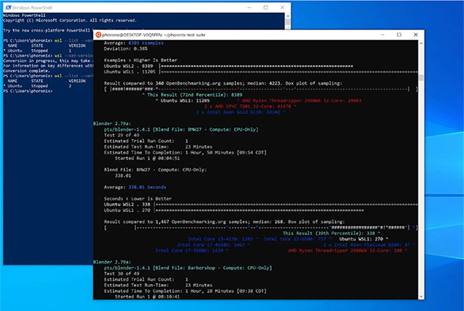
Task: Click '2 x Intel Xeon Gold 6138' text
Action: click(x=238, y=112)
